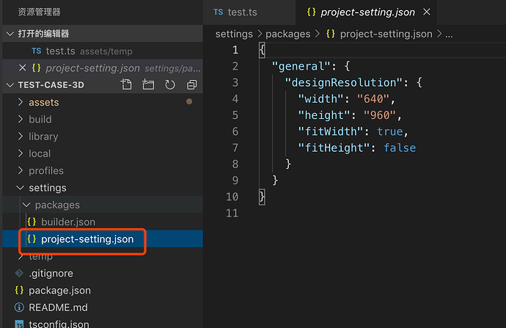This screenshot has width=506, height=328.
Task: Collapse all folders in explorer
Action: [x=192, y=85]
